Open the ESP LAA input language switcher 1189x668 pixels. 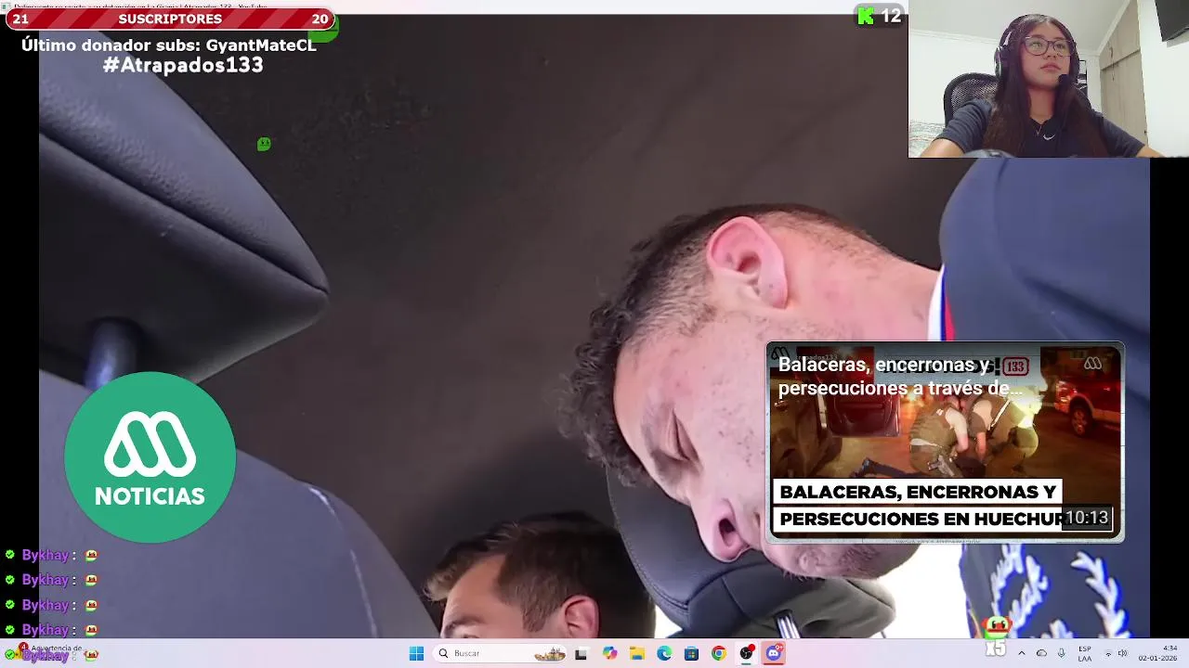pyautogui.click(x=1085, y=653)
